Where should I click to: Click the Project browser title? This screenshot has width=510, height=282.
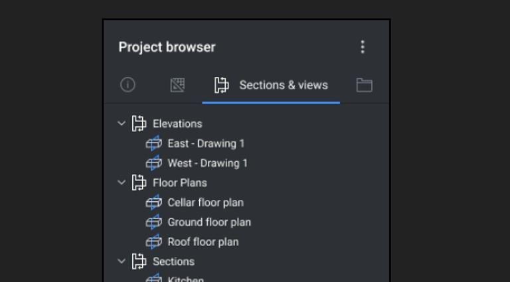coord(167,47)
